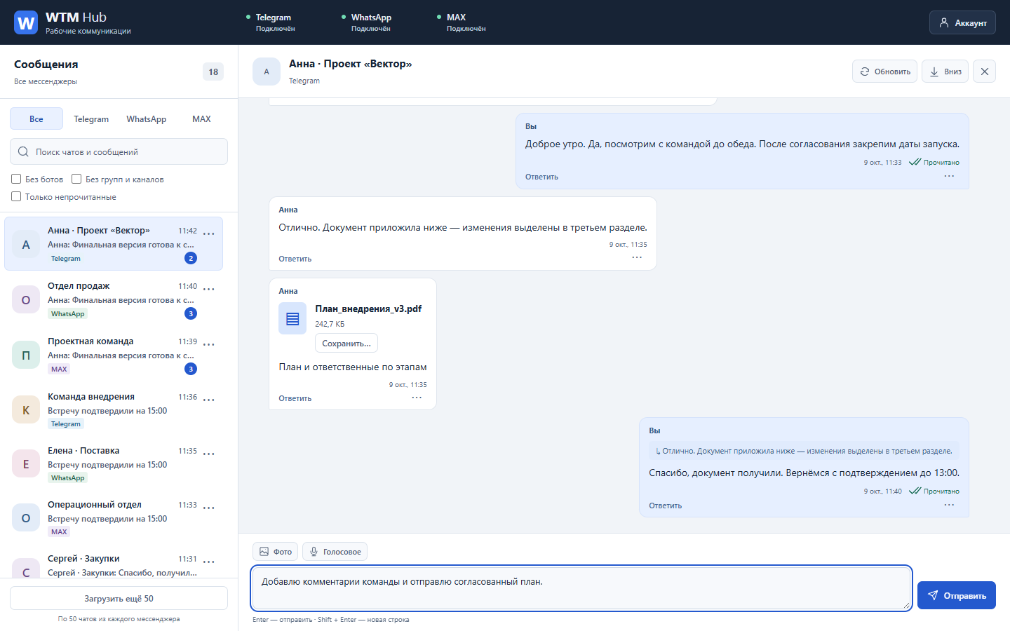Open the Аккаунт menu button

tap(962, 22)
